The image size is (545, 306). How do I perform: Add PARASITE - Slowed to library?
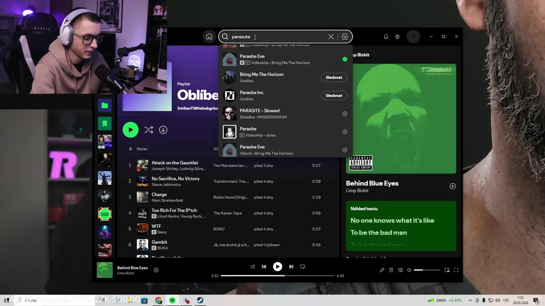tap(345, 113)
